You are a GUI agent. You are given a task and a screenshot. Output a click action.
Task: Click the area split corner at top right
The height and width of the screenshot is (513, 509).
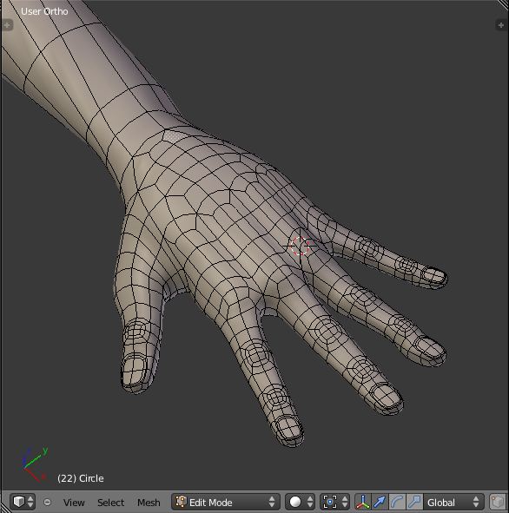503,4
